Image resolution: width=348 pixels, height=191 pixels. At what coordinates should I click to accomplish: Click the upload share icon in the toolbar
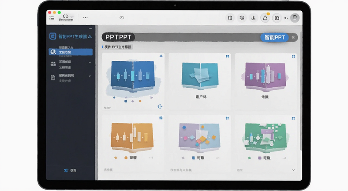(x=253, y=18)
